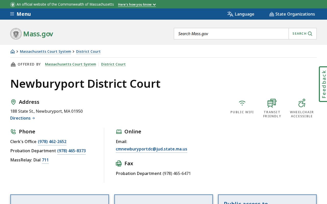Image resolution: width=327 pixels, height=204 pixels.
Task: Open the Feedback side tab
Action: pyautogui.click(x=323, y=84)
